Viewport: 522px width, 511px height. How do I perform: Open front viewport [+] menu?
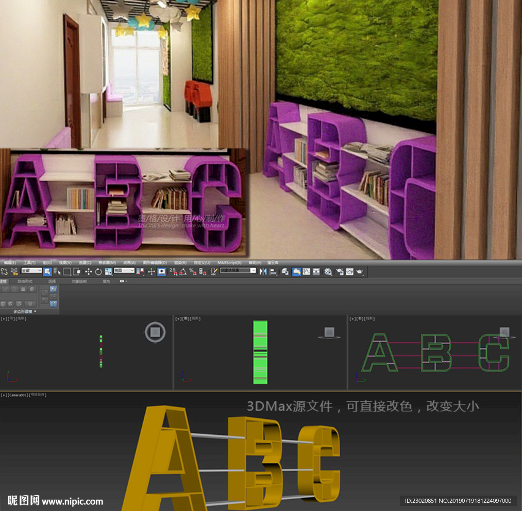(x=178, y=319)
